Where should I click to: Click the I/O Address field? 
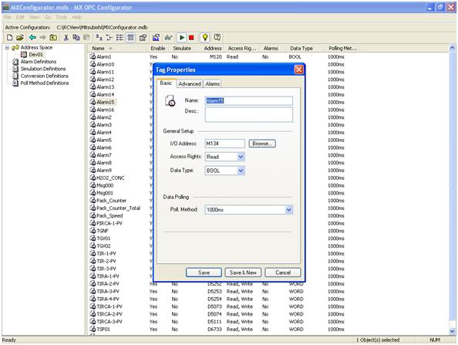[x=224, y=144]
